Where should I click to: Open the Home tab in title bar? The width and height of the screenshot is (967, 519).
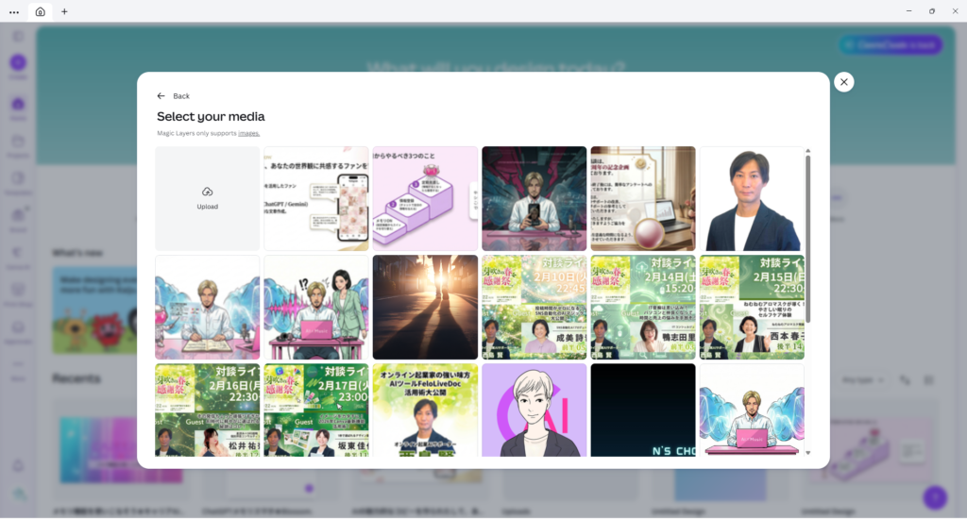pos(40,11)
